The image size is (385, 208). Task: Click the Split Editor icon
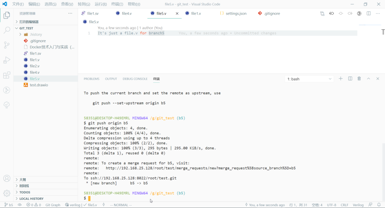point(368,13)
